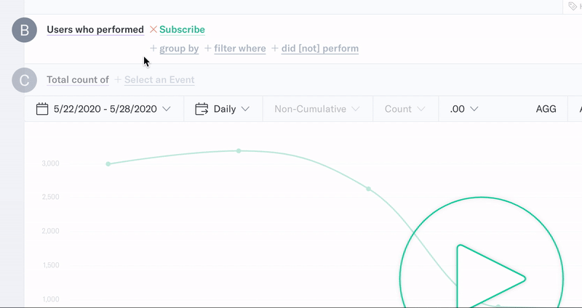
Task: Expand the .00 decimal precision dropdown
Action: pyautogui.click(x=464, y=109)
